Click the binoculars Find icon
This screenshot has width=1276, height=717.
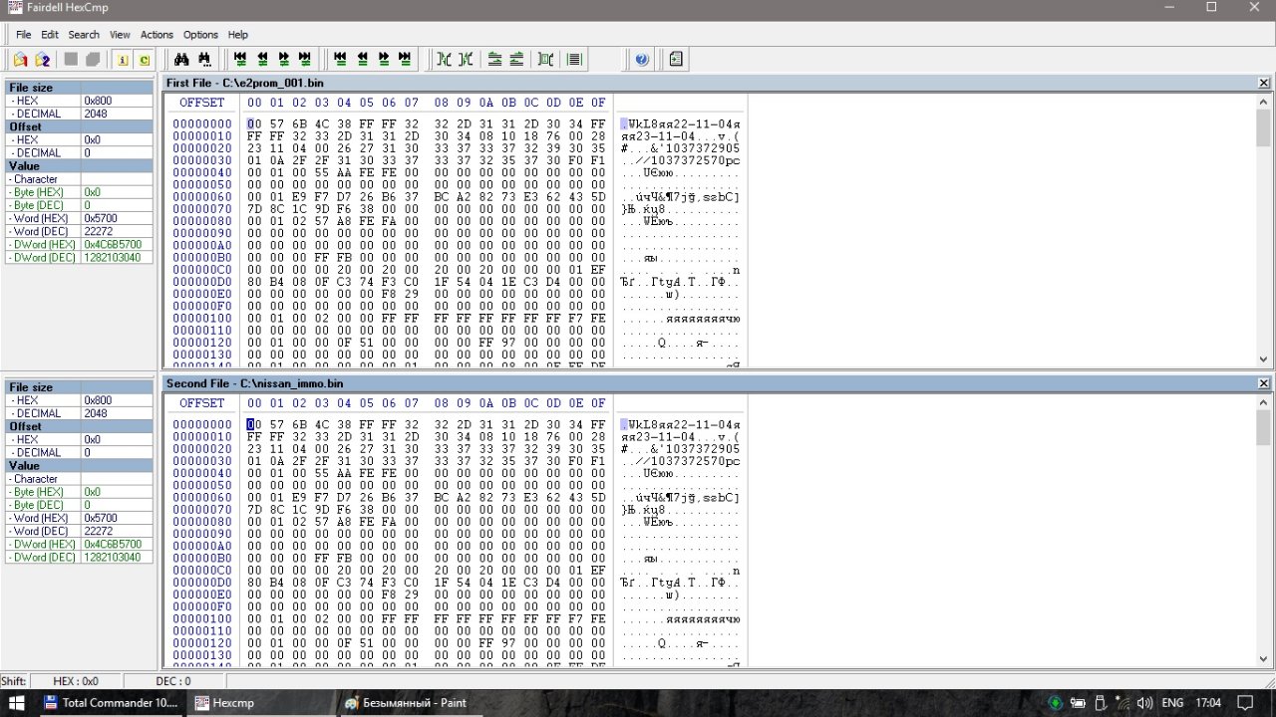pyautogui.click(x=181, y=60)
